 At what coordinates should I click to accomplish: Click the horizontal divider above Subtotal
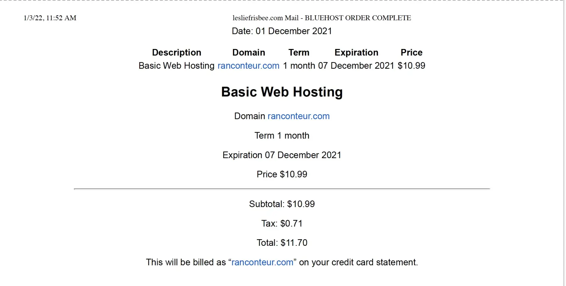[x=282, y=189]
